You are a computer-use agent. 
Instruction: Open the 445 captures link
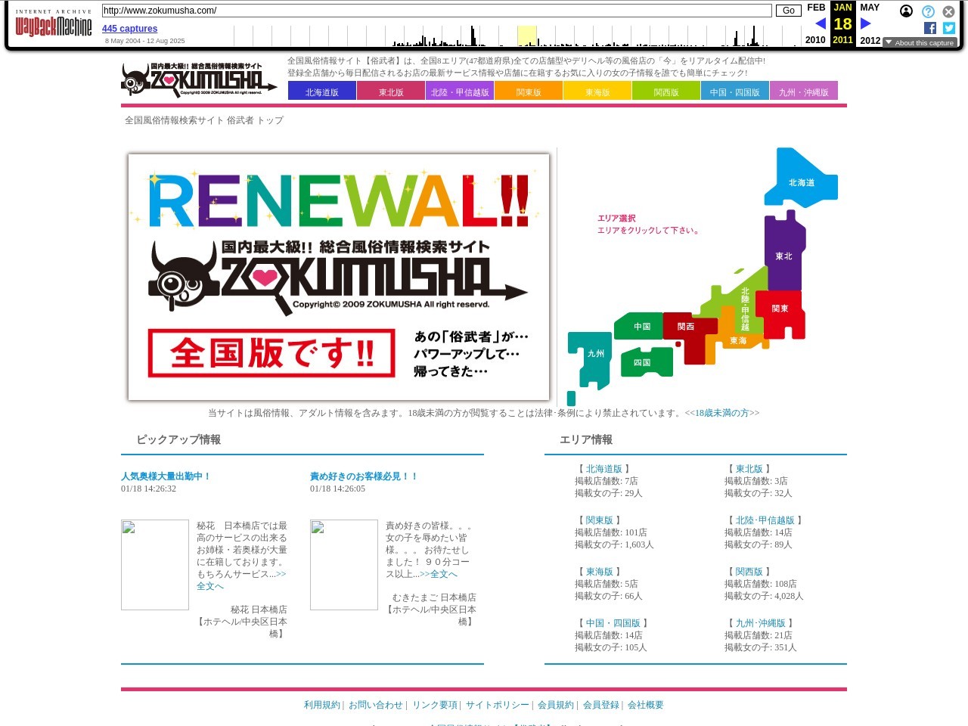coord(129,29)
